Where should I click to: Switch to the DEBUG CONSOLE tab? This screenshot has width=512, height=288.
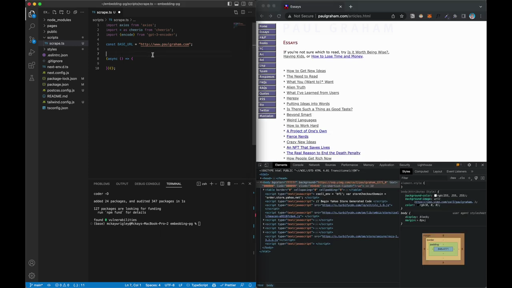point(147,184)
